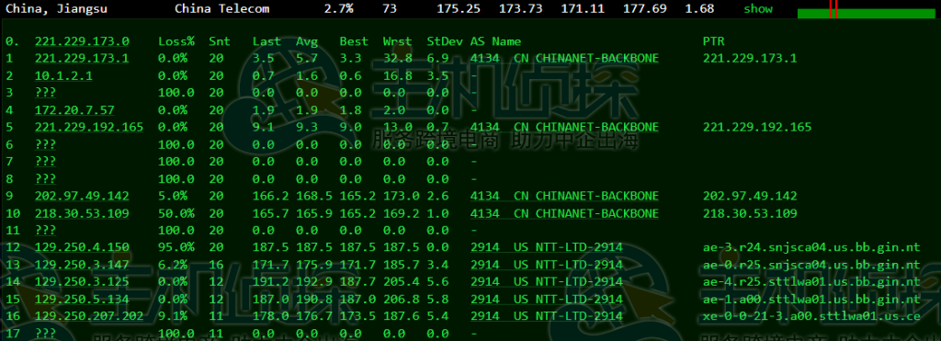Screen dimensions: 941x341
Task: Open IP link 221.229.173.0
Action: click(x=82, y=41)
